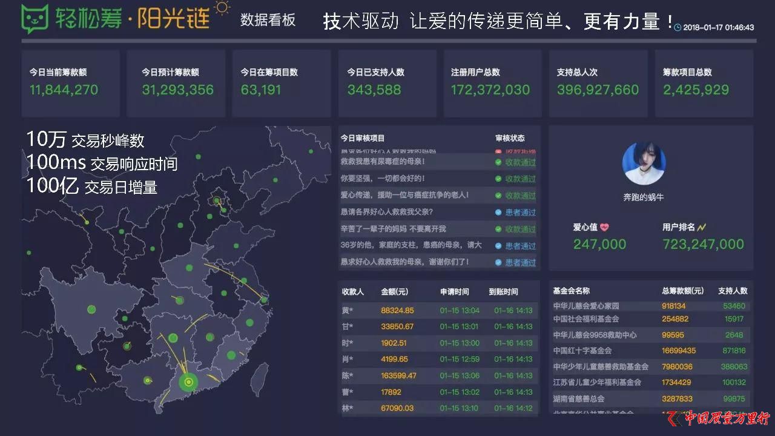Click the amount 17892 in 曹* row
This screenshot has height=436, width=775.
(x=391, y=392)
